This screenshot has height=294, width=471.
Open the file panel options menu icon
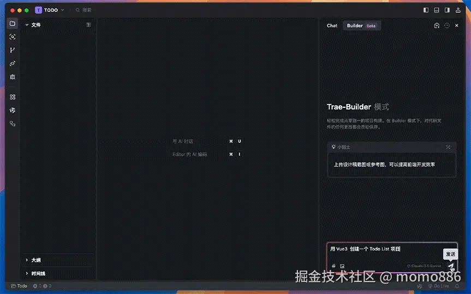click(x=88, y=25)
